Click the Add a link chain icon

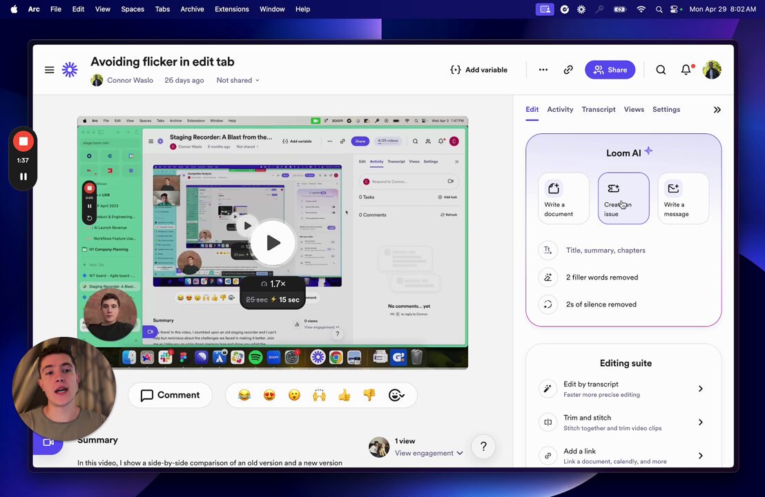coord(548,456)
